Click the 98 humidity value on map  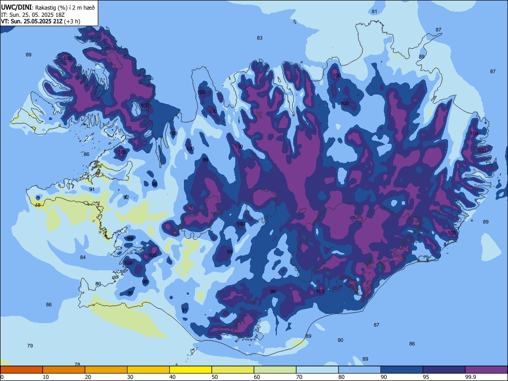[154, 184]
